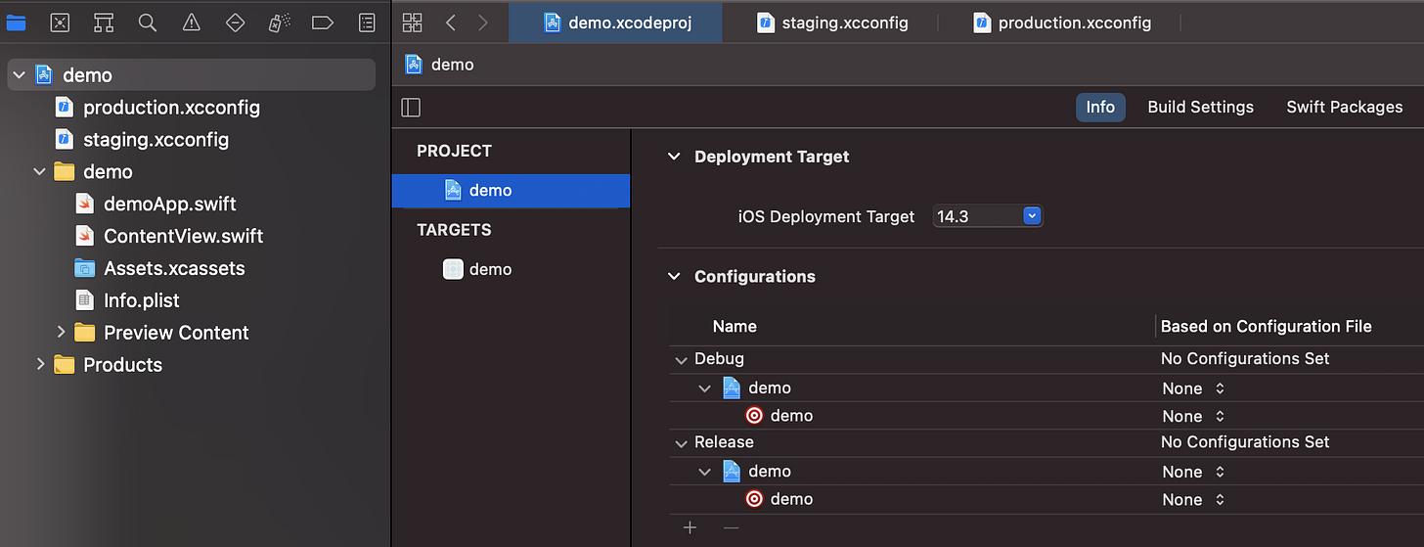1424x547 pixels.
Task: Select the root demo project row
Action: tap(191, 75)
